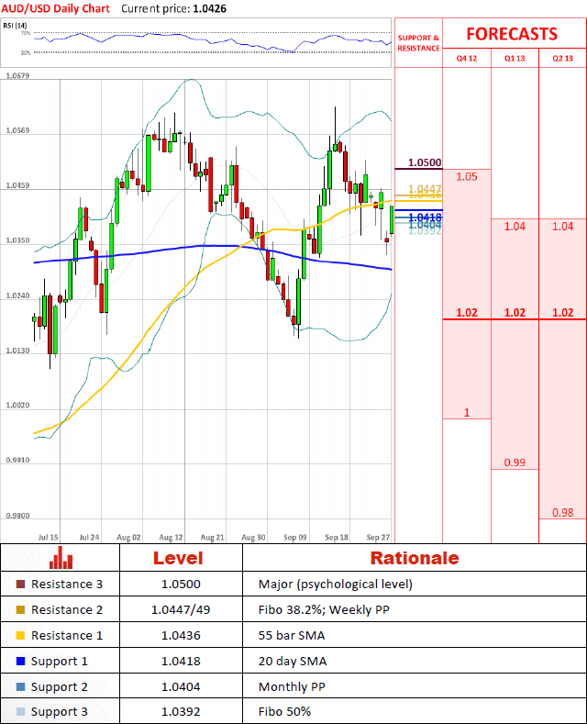Click the red bar chart icon in table header

pyautogui.click(x=61, y=558)
